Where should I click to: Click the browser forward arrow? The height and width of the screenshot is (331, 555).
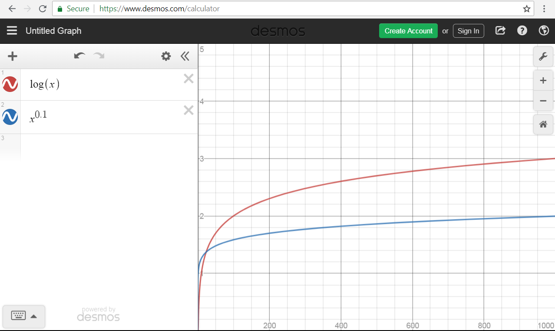[27, 9]
